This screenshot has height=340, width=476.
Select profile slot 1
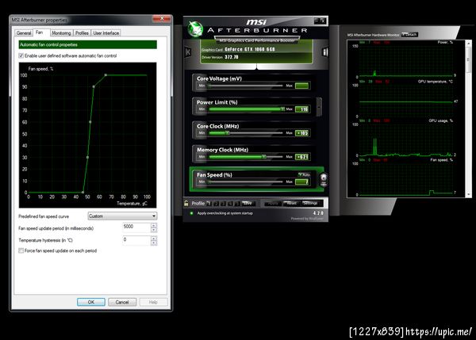tap(209, 203)
